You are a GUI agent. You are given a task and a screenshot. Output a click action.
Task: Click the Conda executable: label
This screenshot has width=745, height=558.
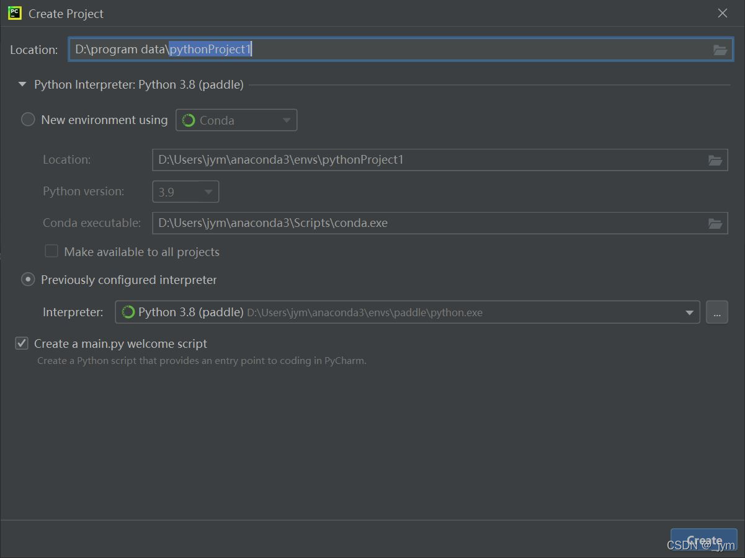(92, 223)
